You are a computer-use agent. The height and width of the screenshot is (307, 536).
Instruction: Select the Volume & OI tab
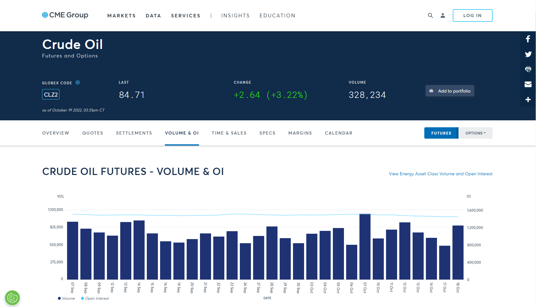pyautogui.click(x=182, y=133)
